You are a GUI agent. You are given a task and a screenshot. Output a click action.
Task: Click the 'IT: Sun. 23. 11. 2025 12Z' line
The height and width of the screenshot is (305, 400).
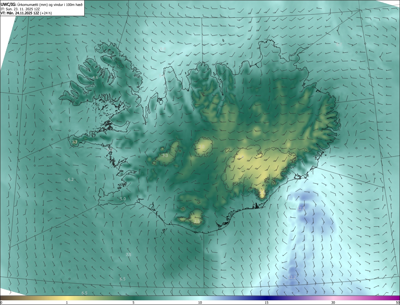pyautogui.click(x=21, y=9)
